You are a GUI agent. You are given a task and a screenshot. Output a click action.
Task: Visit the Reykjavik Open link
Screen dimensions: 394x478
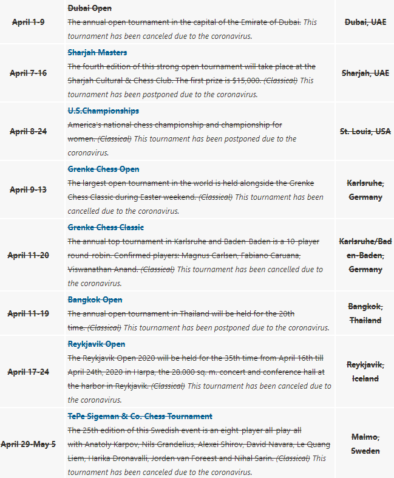pos(97,344)
